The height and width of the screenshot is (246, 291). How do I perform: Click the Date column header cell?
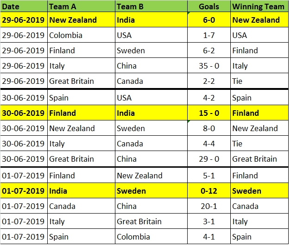[24, 6]
